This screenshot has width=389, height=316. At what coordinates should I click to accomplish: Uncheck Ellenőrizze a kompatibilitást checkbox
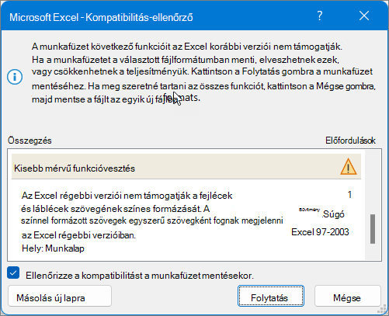point(13,273)
